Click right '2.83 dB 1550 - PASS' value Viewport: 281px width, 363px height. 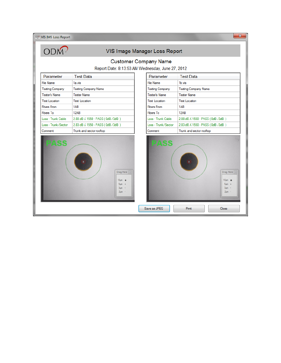pos(203,125)
